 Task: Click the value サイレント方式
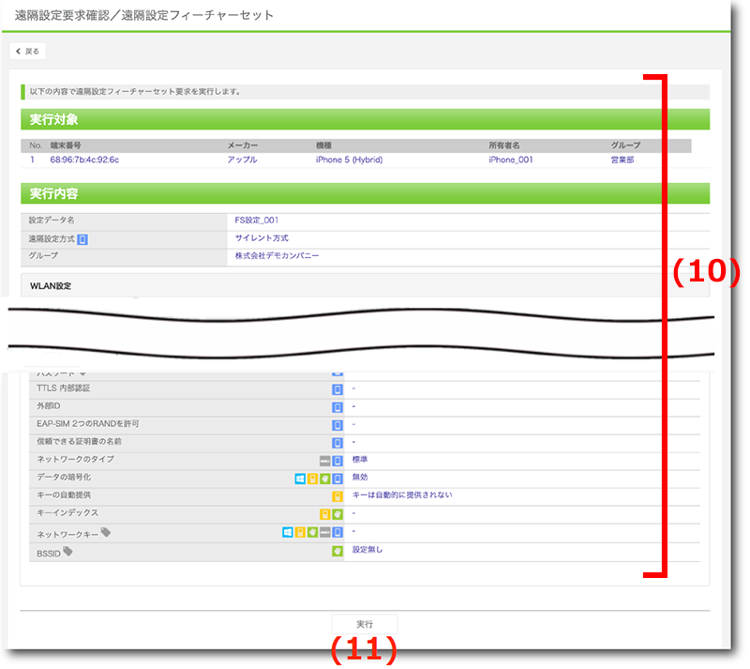[x=262, y=238]
